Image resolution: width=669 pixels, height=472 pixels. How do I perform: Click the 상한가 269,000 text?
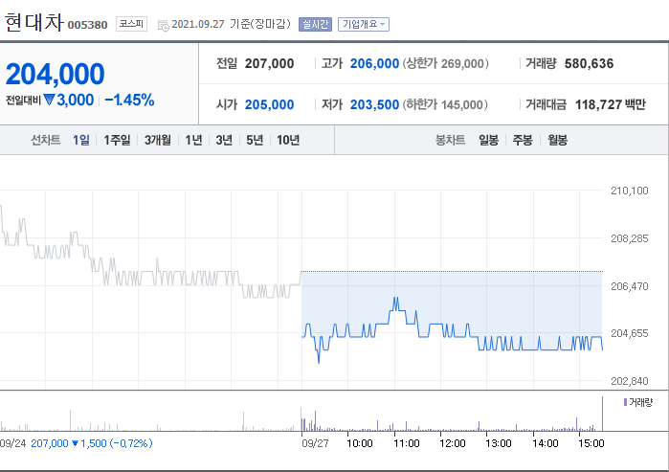[445, 63]
